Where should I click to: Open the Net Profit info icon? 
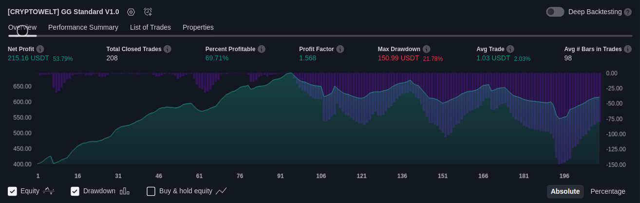[x=40, y=49]
